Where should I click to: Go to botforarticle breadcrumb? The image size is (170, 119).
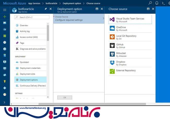51,3
